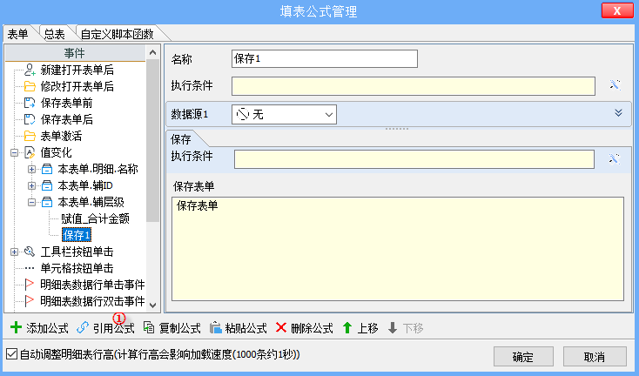This screenshot has height=376, width=639.
Task: Select 表单激活 event text
Action: click(61, 136)
